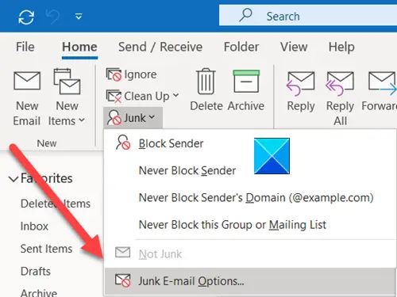Click the Delete trash can icon
The height and width of the screenshot is (297, 397).
(206, 81)
